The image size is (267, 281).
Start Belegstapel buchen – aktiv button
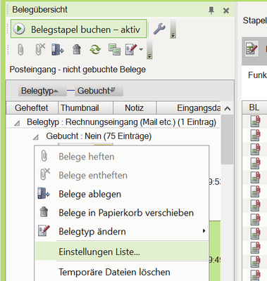click(x=79, y=29)
